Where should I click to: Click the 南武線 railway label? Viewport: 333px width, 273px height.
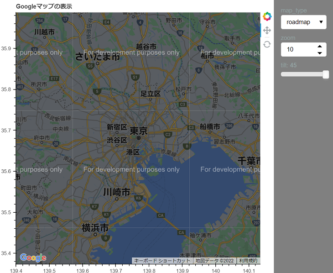pyautogui.click(x=71, y=161)
